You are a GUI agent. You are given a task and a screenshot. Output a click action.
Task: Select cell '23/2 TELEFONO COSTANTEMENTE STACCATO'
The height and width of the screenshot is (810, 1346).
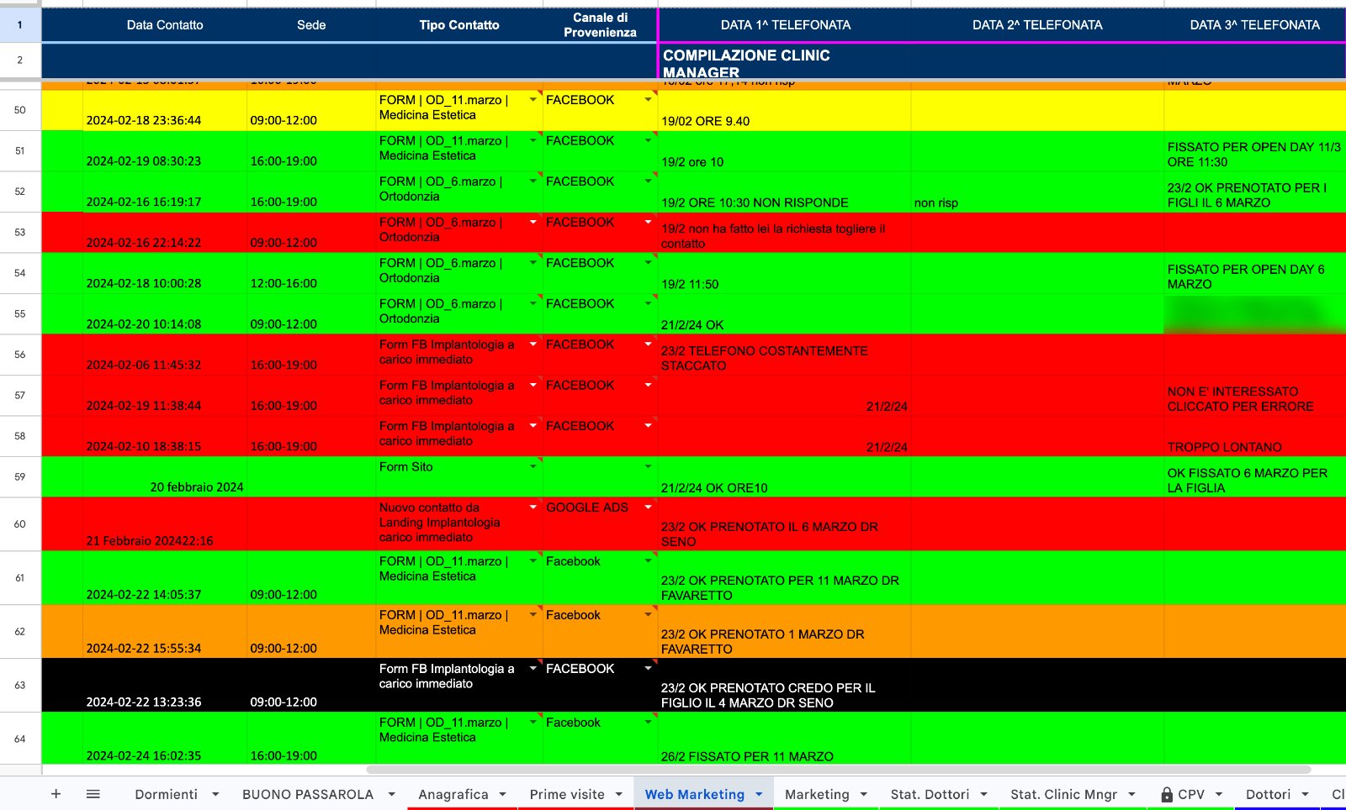pos(785,355)
